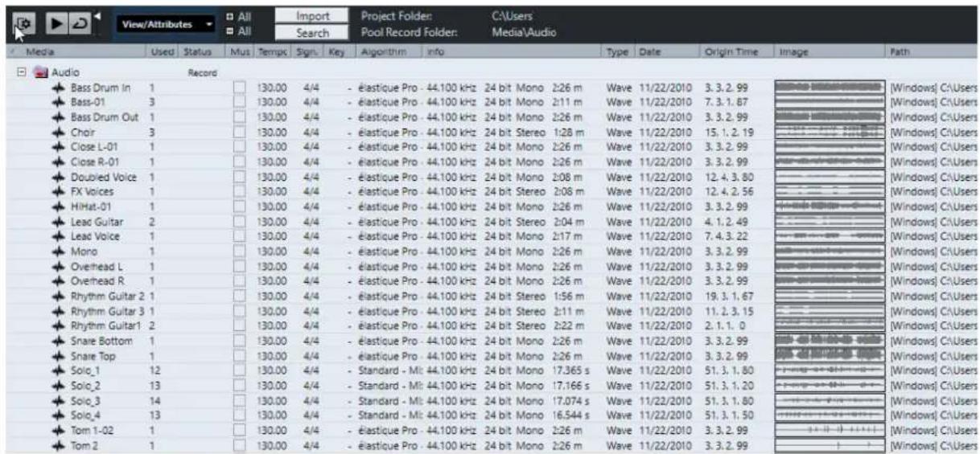Enable Musical Mode for Rhythm Guitar1
Viewport: 980px width, 454px height.
point(239,326)
